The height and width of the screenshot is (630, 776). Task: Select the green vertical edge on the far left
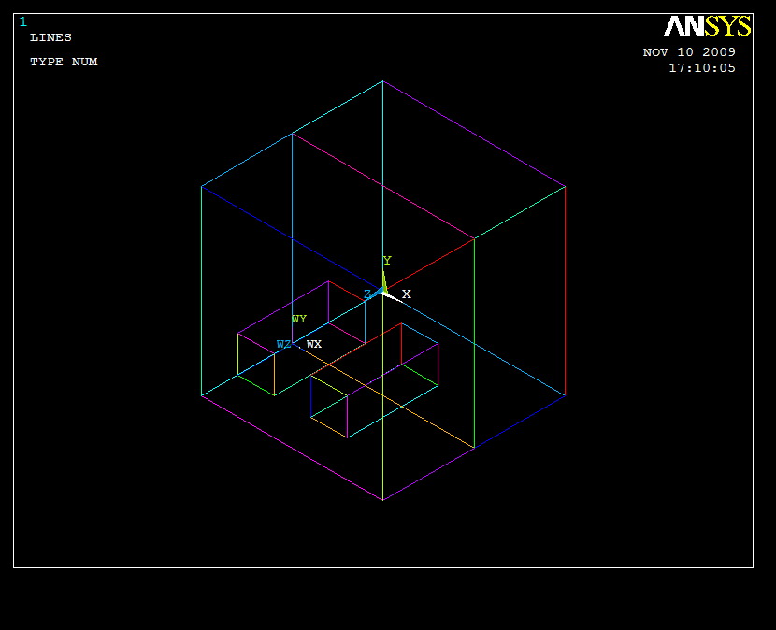coord(201,290)
